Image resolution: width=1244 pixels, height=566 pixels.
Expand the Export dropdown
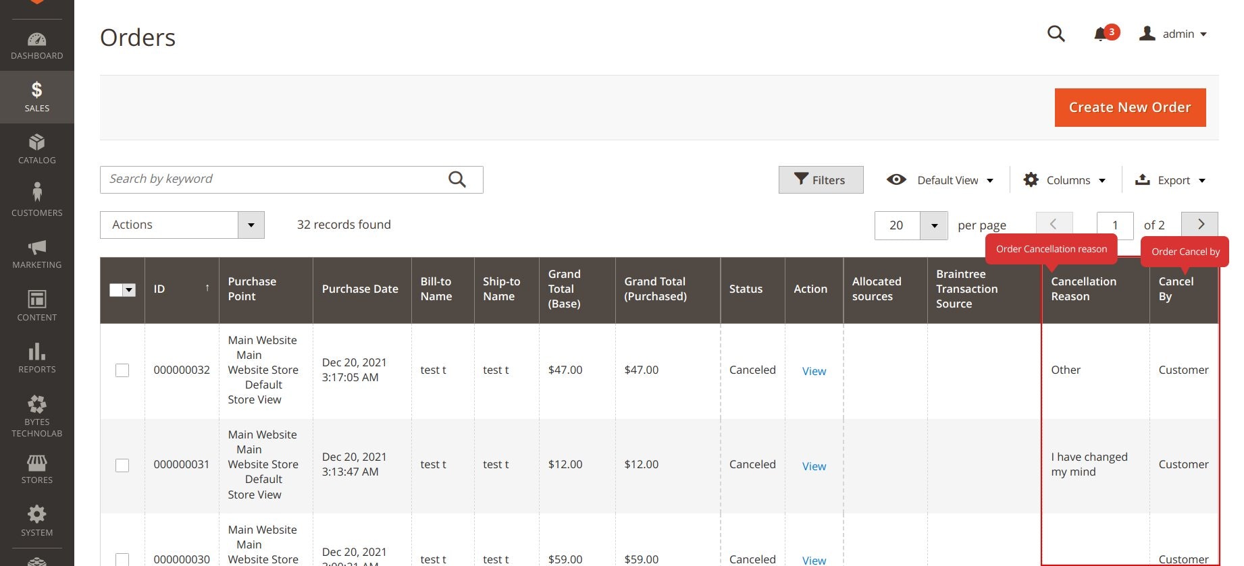click(1170, 180)
